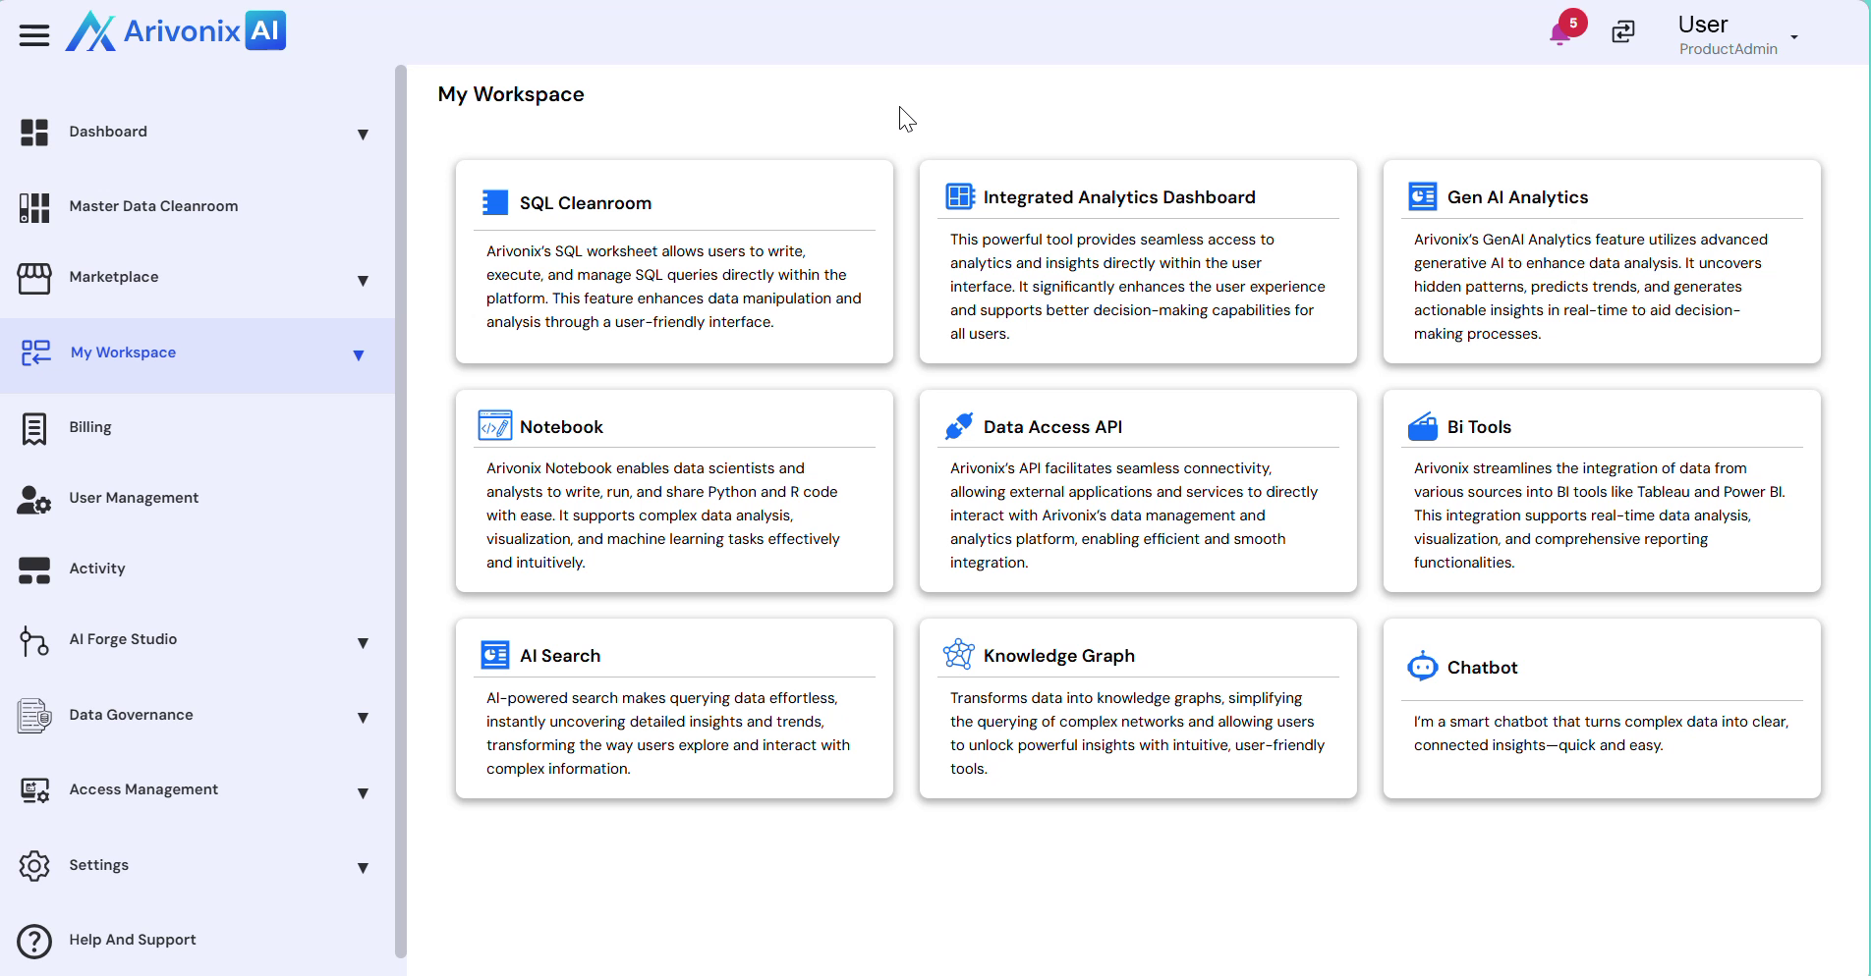Expand the Dashboard sidebar arrow
This screenshot has height=976, width=1871.
coord(363,135)
